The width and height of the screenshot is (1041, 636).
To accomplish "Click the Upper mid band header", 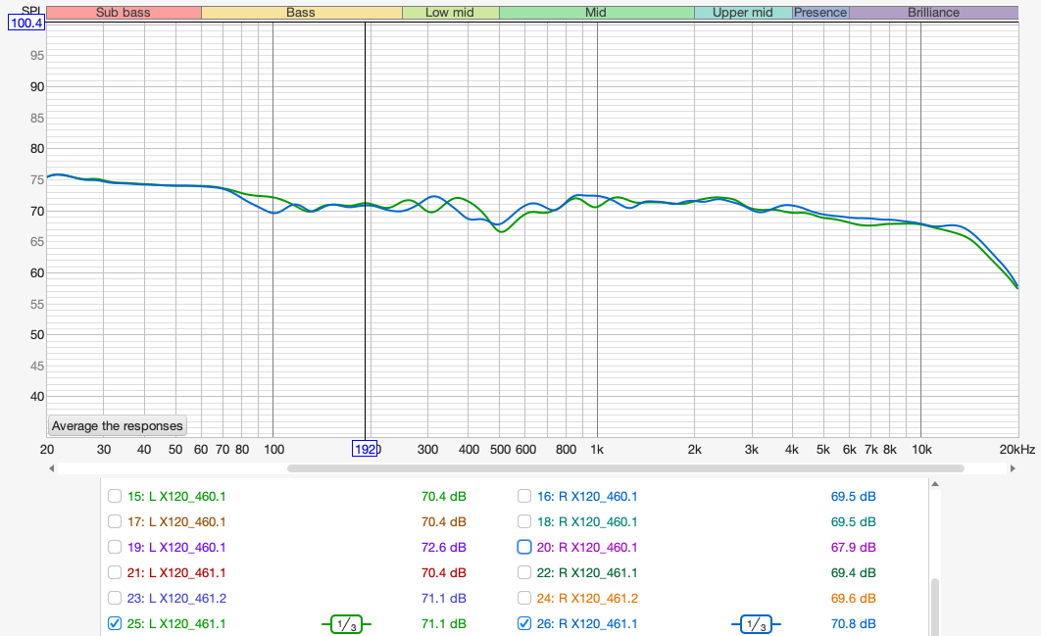I will (x=742, y=13).
